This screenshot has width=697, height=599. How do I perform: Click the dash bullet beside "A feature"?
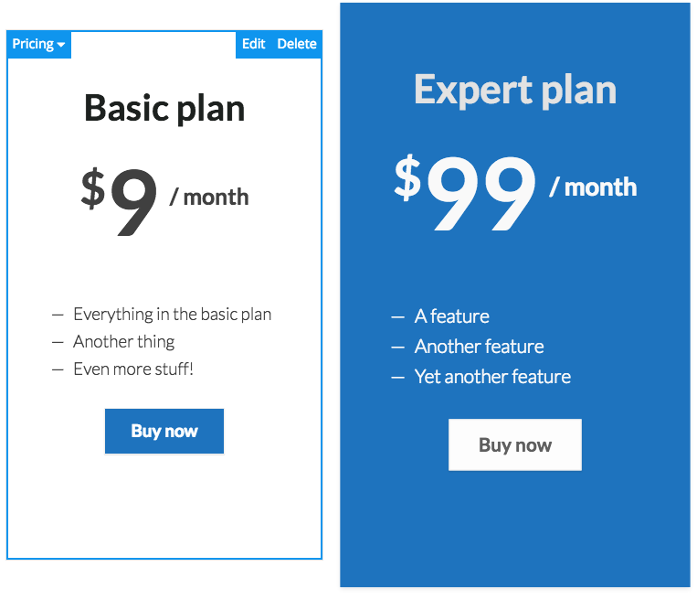[x=397, y=317]
